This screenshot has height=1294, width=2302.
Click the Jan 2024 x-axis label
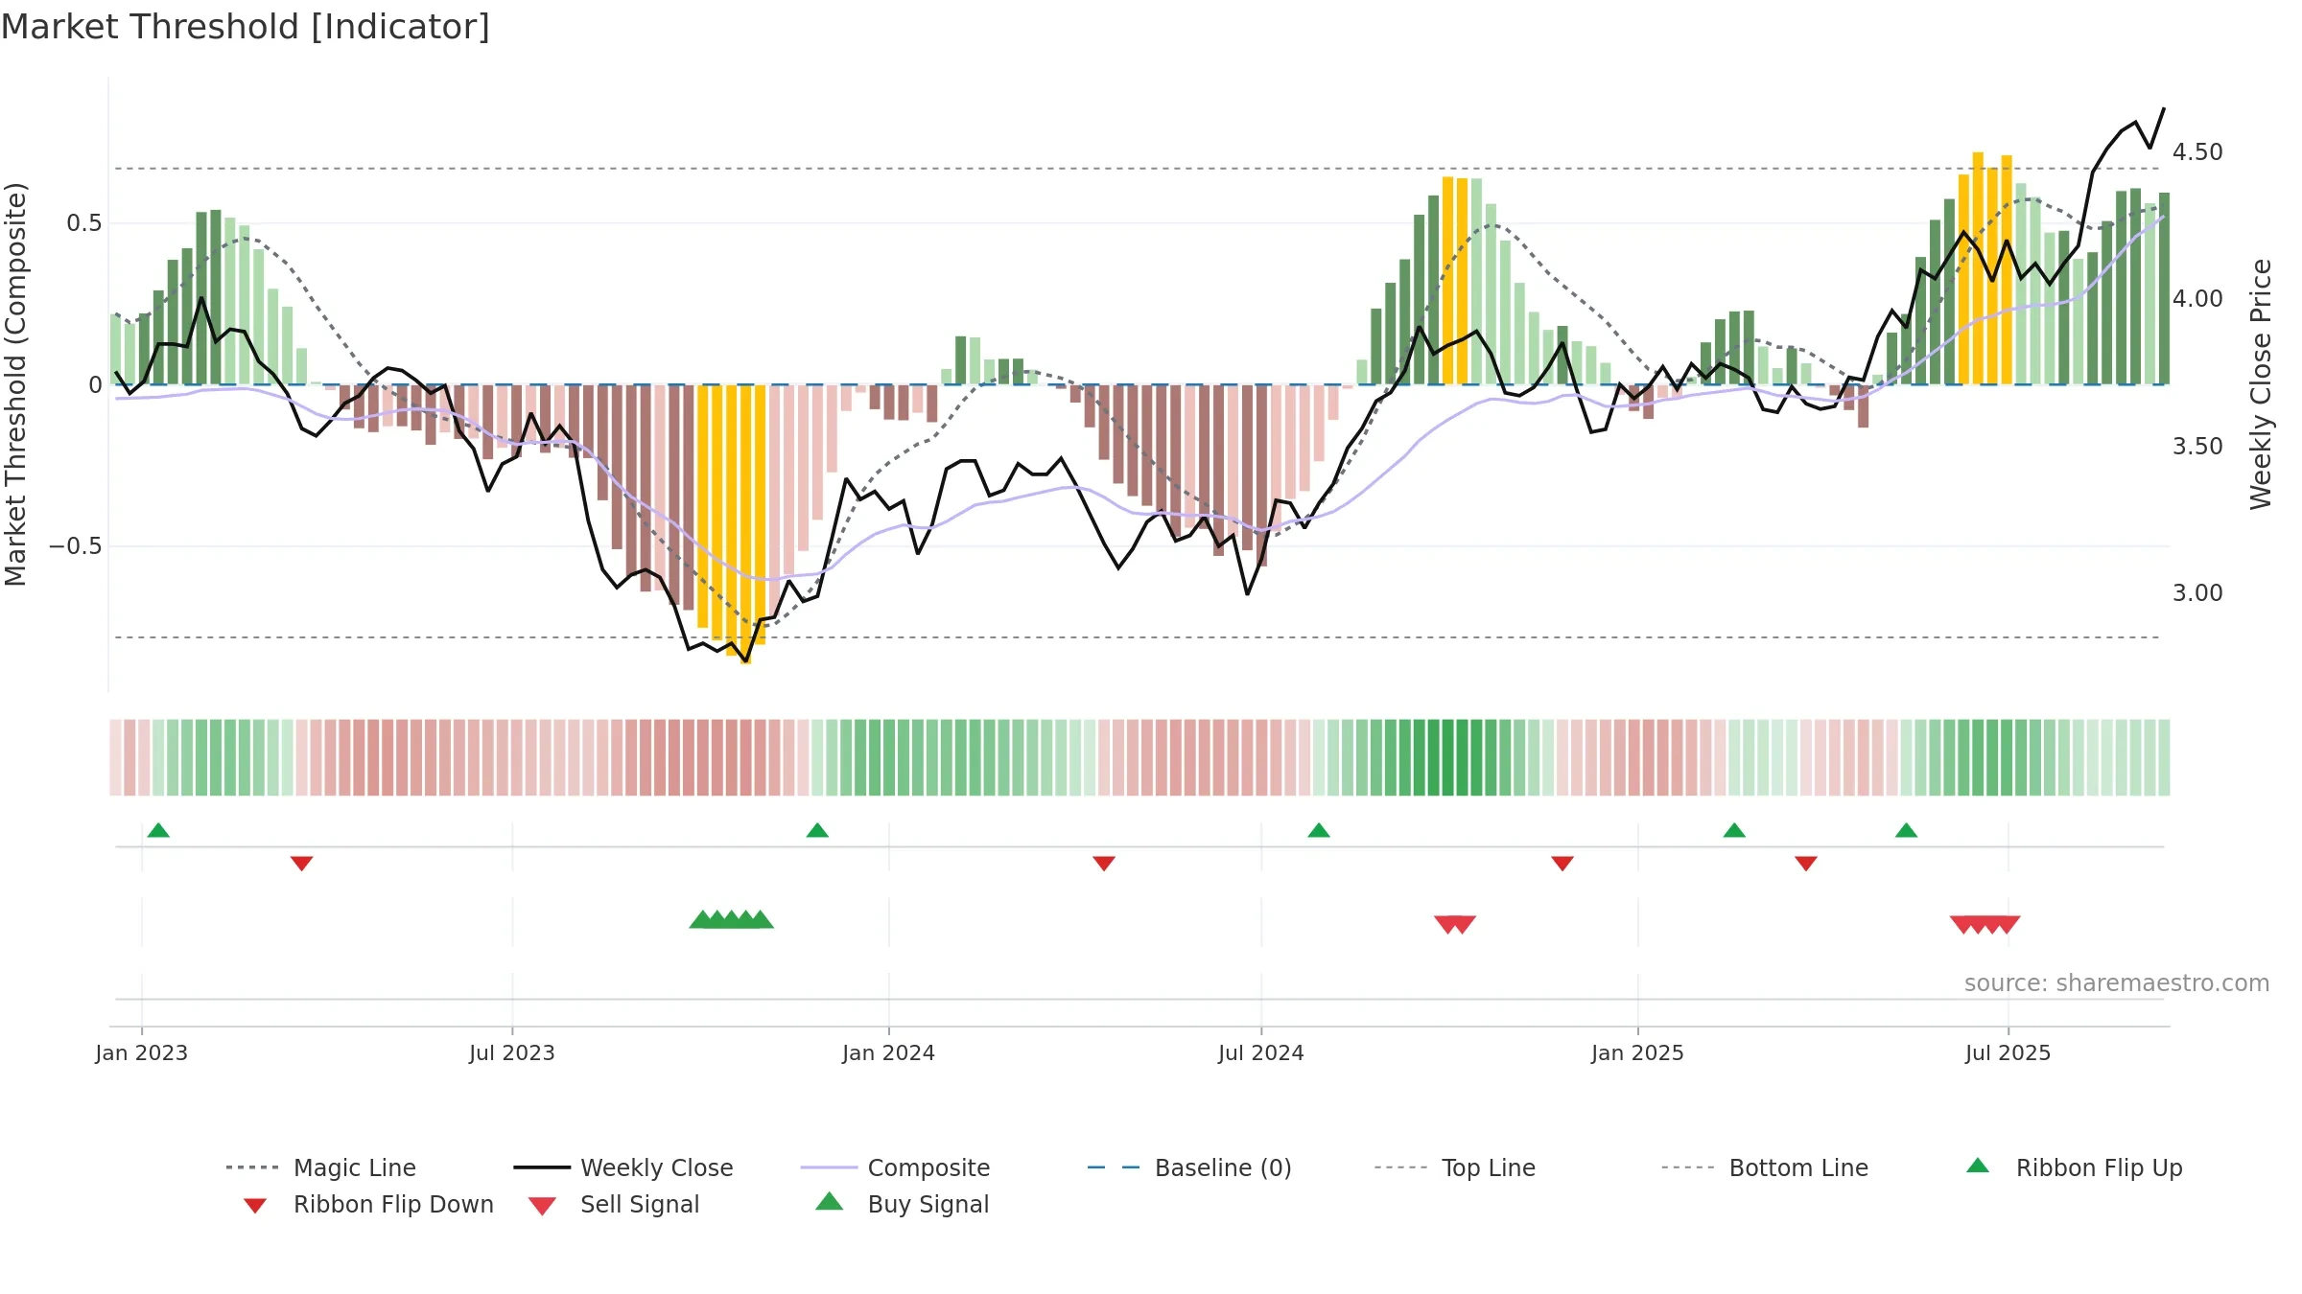[889, 1052]
